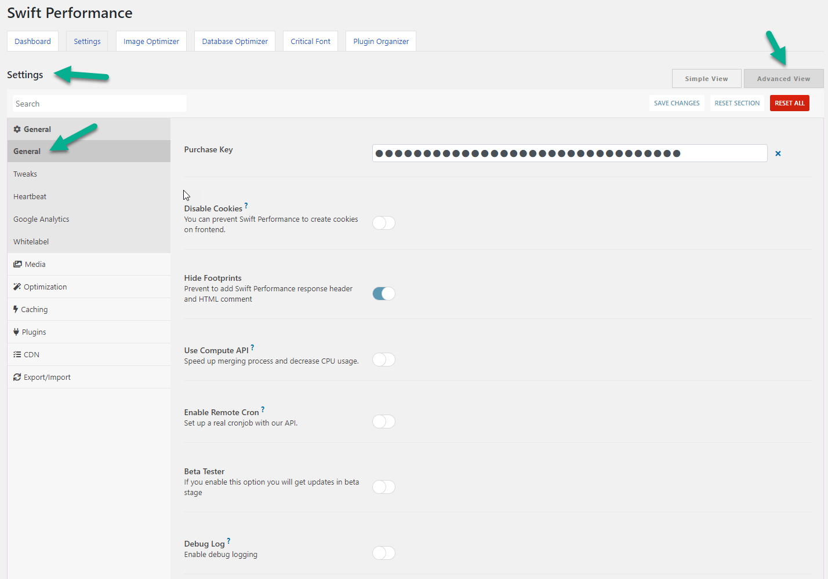Open the Disable Cookies help question mark
The width and height of the screenshot is (828, 579).
coord(246,206)
